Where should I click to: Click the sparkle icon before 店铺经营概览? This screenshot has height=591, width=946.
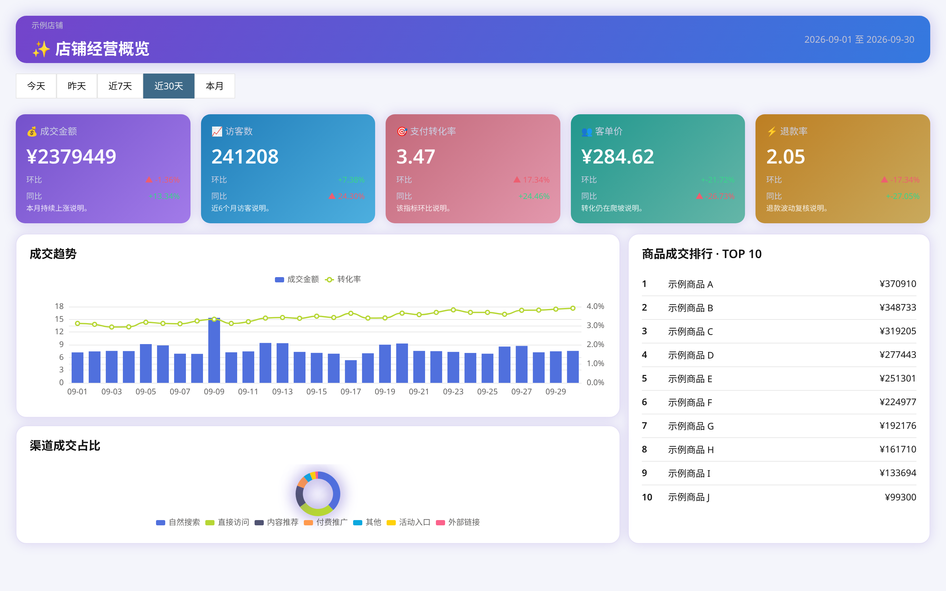(41, 49)
